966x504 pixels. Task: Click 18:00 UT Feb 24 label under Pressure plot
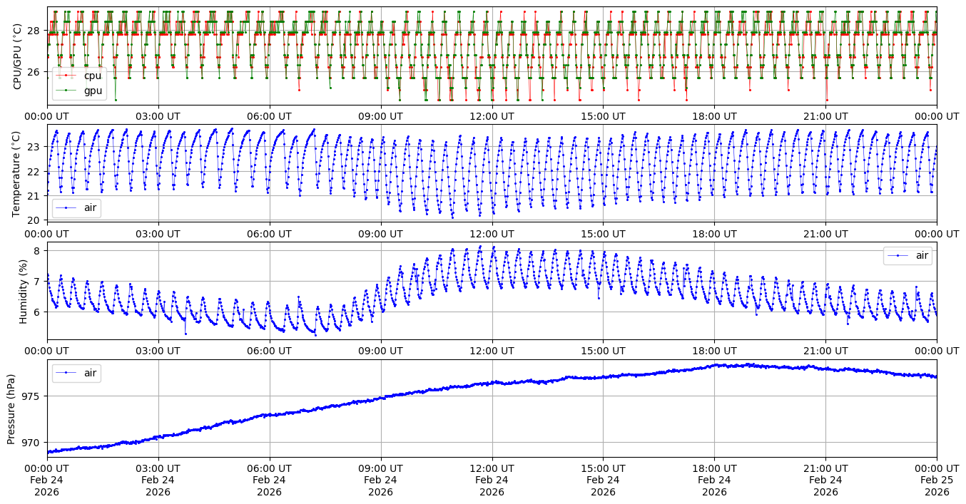pos(714,480)
